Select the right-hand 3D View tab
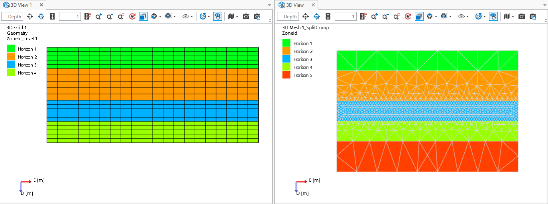The image size is (548, 204). [295, 5]
